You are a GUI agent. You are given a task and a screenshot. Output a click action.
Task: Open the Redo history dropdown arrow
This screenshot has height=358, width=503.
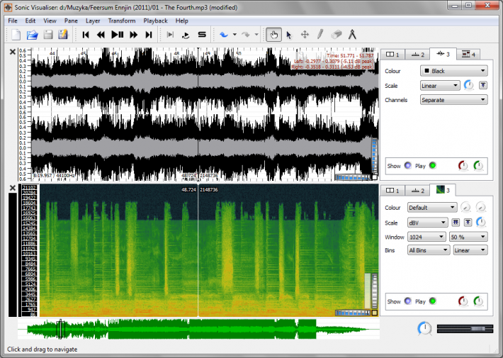[x=256, y=35]
